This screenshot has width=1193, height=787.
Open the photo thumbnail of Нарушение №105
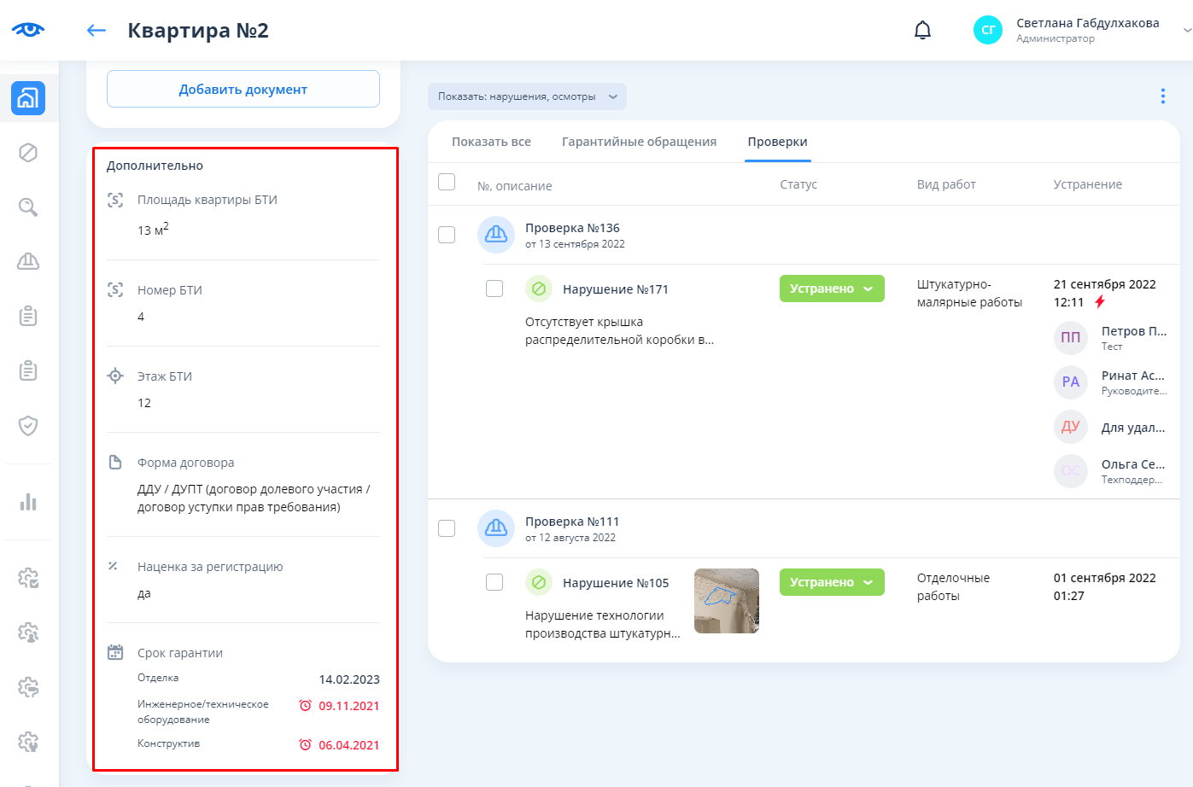pos(726,601)
